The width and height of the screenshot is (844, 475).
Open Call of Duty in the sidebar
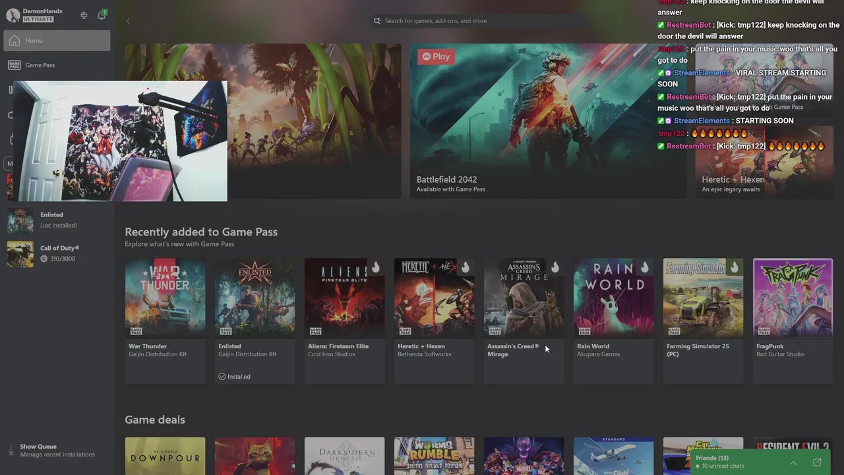pyautogui.click(x=57, y=253)
